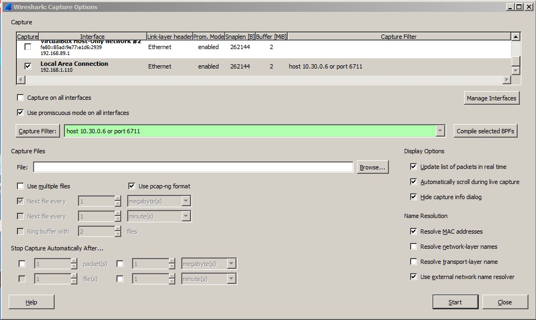Enable Resolve transport-layer name
The image size is (536, 320).
tap(413, 262)
